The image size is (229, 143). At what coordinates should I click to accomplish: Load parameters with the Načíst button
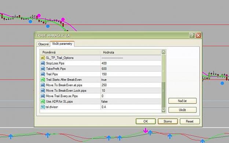click(x=182, y=101)
